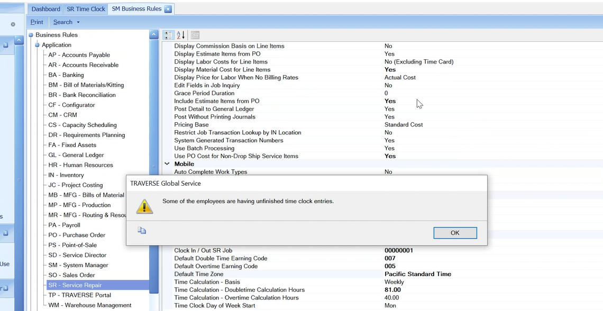The height and width of the screenshot is (311, 603).
Task: Select TP - TRAVERSE Portal
Action: pyautogui.click(x=79, y=295)
